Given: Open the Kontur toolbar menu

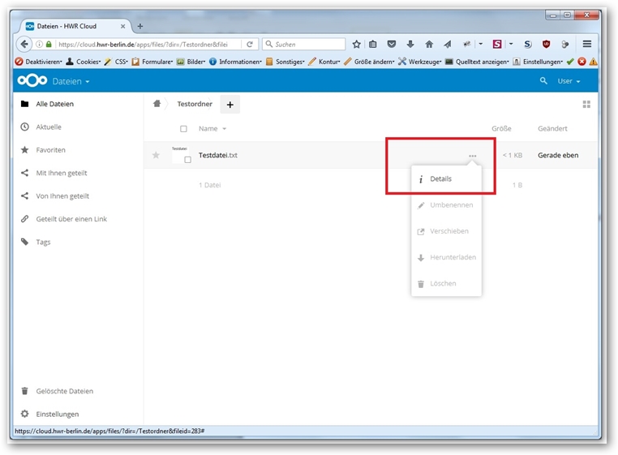Looking at the screenshot, I should pos(324,62).
